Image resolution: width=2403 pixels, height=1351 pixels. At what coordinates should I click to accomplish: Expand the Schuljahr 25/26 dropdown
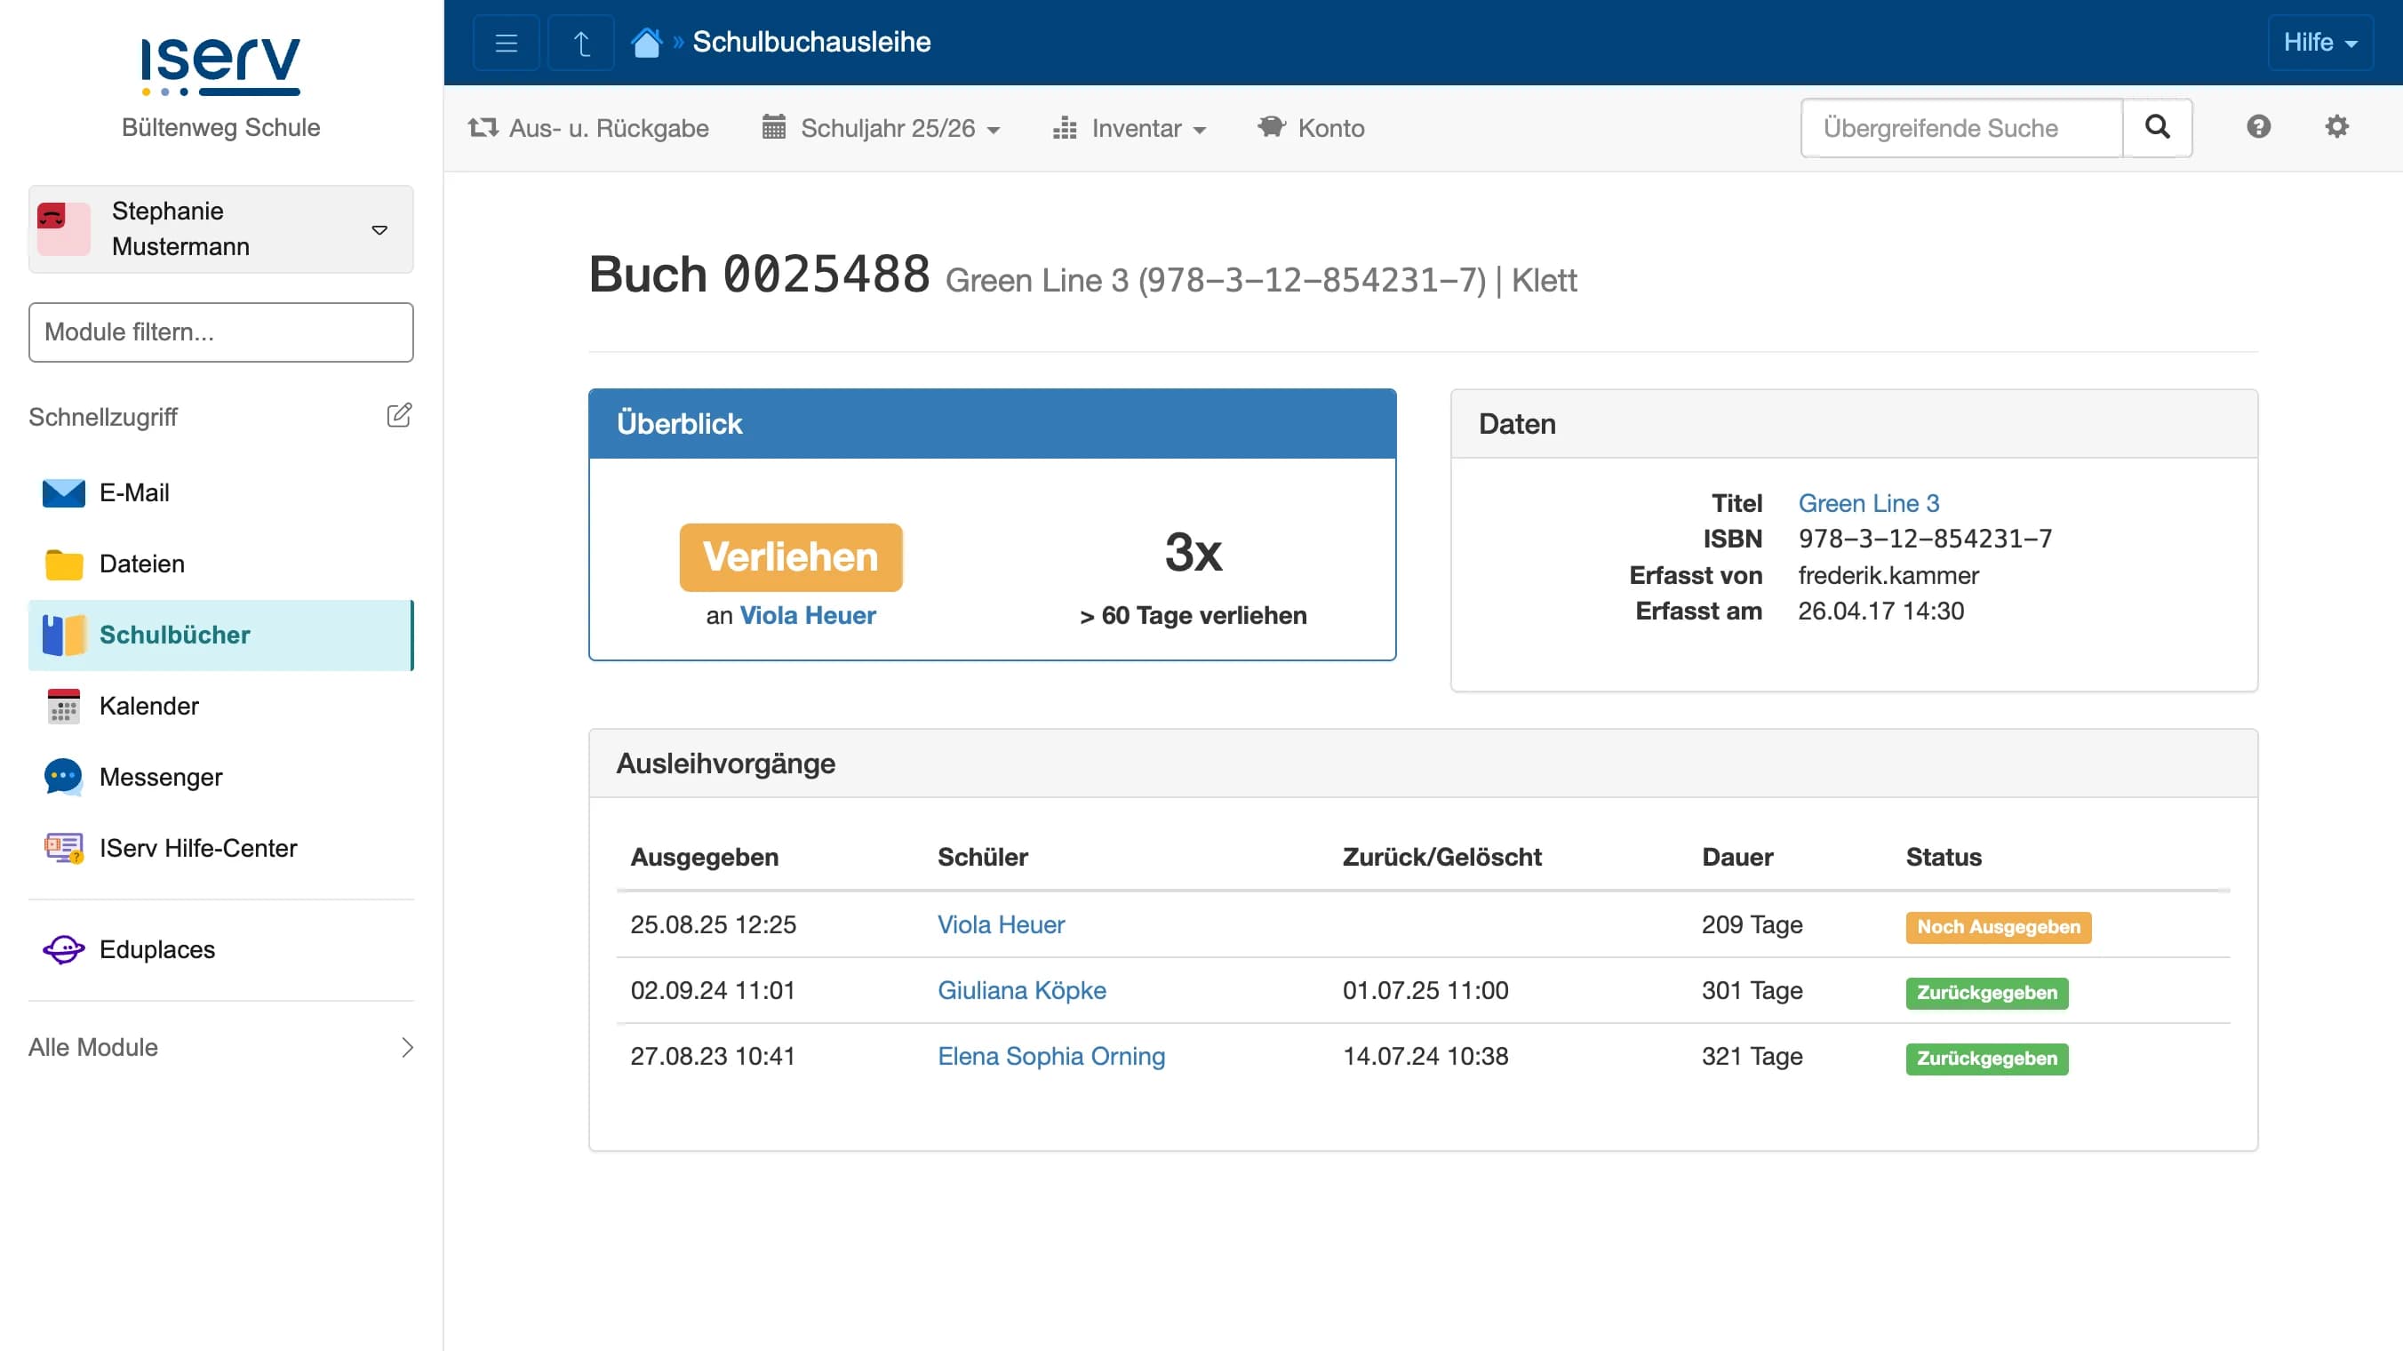click(882, 128)
